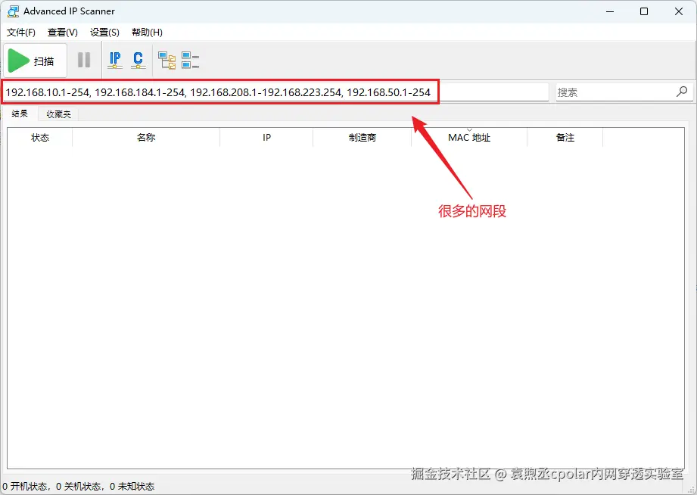Viewport: 697px width, 495px height.
Task: Minimize the Advanced IP Scanner window
Action: (x=610, y=11)
